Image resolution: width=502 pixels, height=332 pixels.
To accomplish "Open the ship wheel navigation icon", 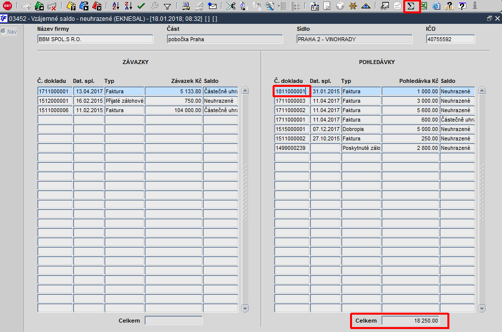I will [353, 6].
